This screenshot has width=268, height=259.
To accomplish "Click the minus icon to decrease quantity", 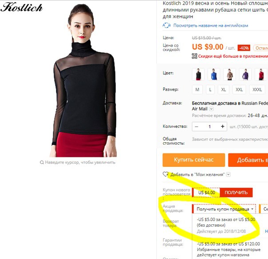I will 197,126.
